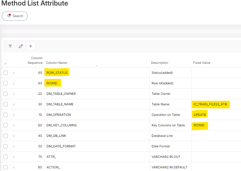
Task: Select DM_OPERATION column name cell
Action: pos(97,115)
